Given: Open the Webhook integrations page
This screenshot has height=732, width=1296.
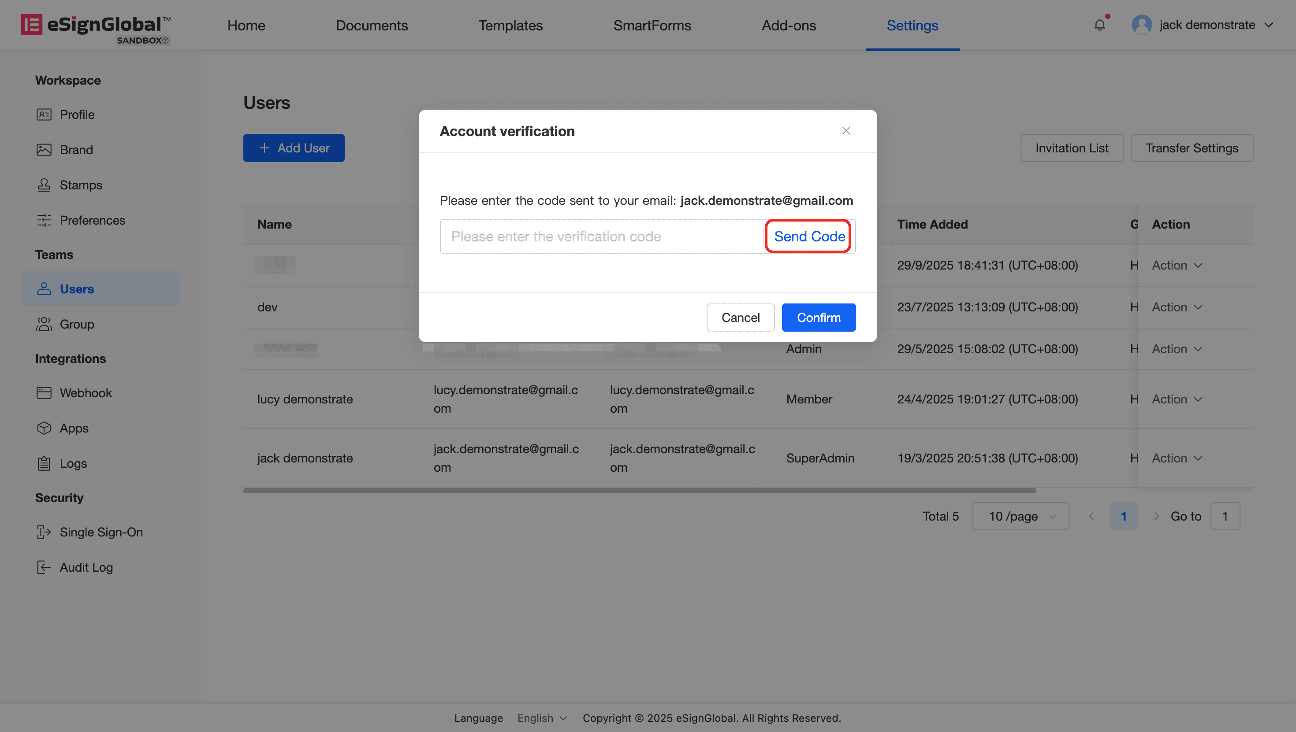Looking at the screenshot, I should (86, 392).
